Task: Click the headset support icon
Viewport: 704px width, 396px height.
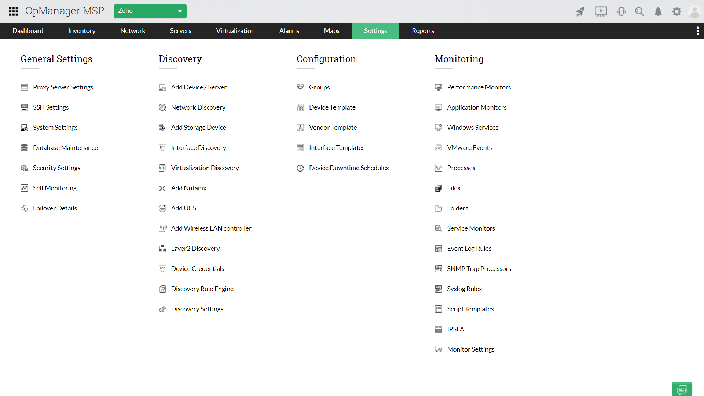Action: [x=621, y=12]
